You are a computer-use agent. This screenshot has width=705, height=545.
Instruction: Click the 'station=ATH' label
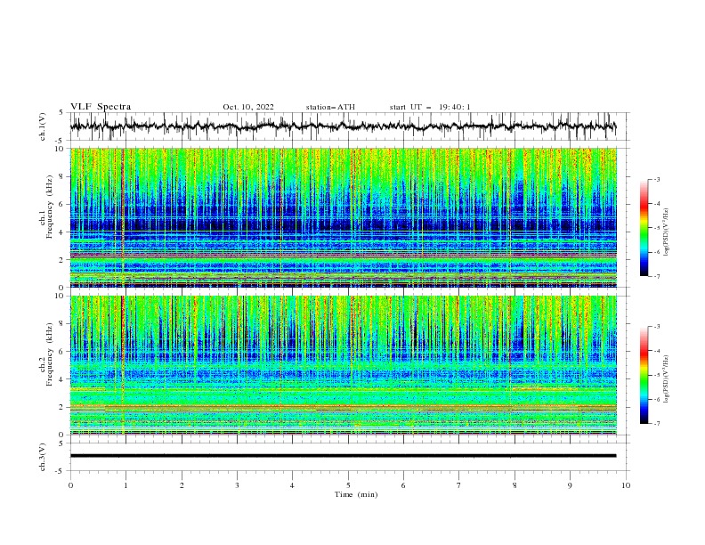point(330,107)
